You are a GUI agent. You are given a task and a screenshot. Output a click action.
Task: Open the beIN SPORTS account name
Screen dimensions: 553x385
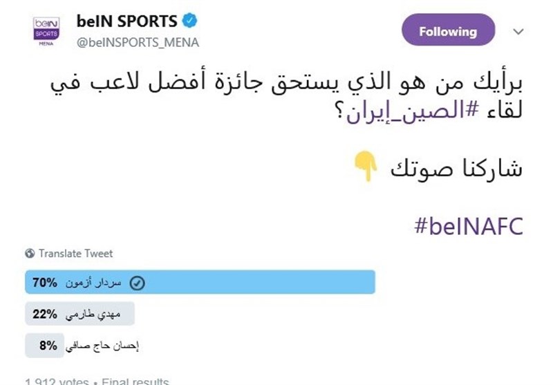[126, 22]
